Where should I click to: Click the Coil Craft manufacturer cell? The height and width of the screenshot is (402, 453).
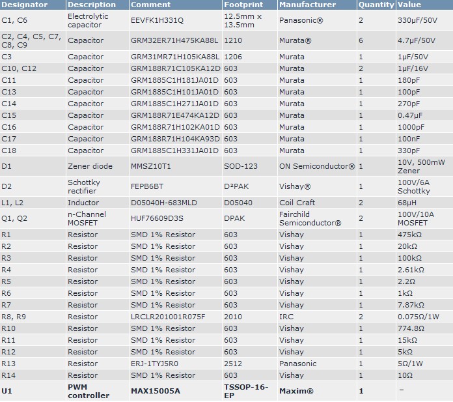pyautogui.click(x=297, y=203)
